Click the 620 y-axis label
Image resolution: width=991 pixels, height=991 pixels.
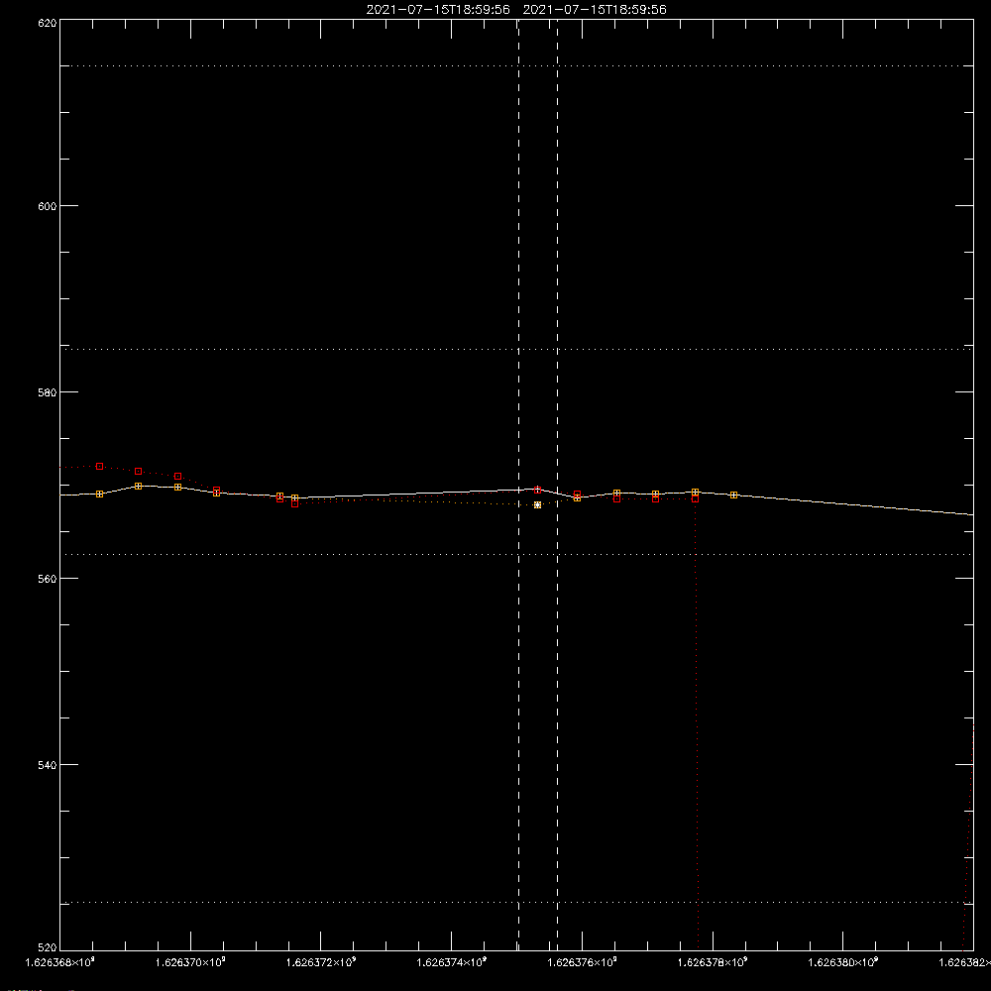(x=48, y=23)
